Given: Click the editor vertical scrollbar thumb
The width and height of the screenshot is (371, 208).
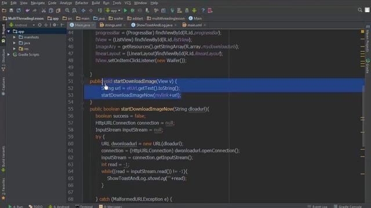Looking at the screenshot, I should [363, 116].
